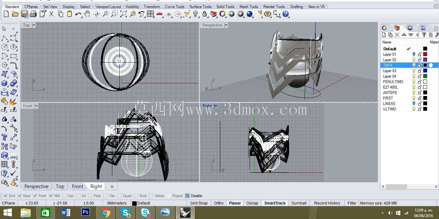Toggle Osnap in status bar

(252, 203)
